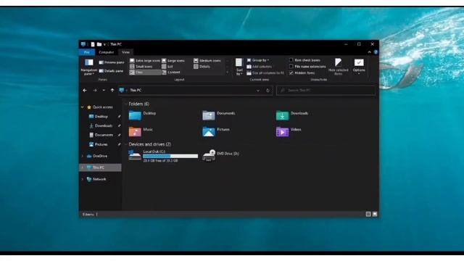464x261 pixels.
Task: Select Extra large icons layout
Action: [145, 61]
